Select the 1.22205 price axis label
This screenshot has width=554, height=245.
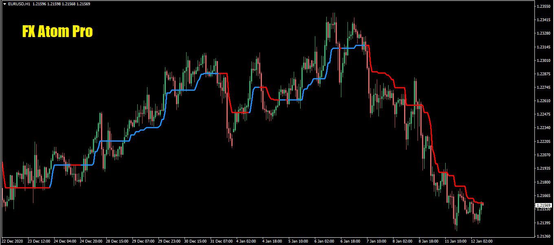tap(544, 142)
